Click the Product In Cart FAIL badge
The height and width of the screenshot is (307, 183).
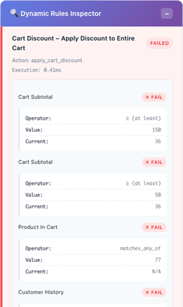coord(154,227)
